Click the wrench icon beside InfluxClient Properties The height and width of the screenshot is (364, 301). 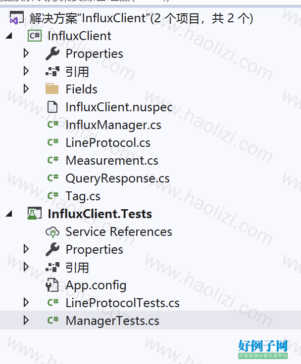(52, 53)
